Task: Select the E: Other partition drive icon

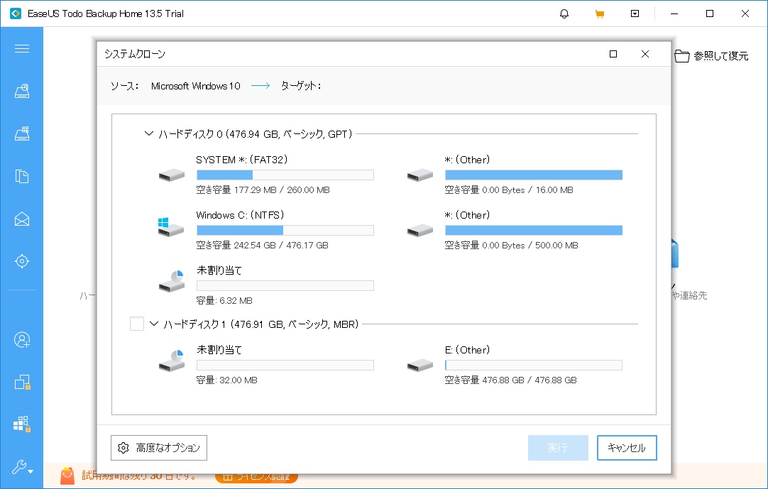Action: coord(420,365)
